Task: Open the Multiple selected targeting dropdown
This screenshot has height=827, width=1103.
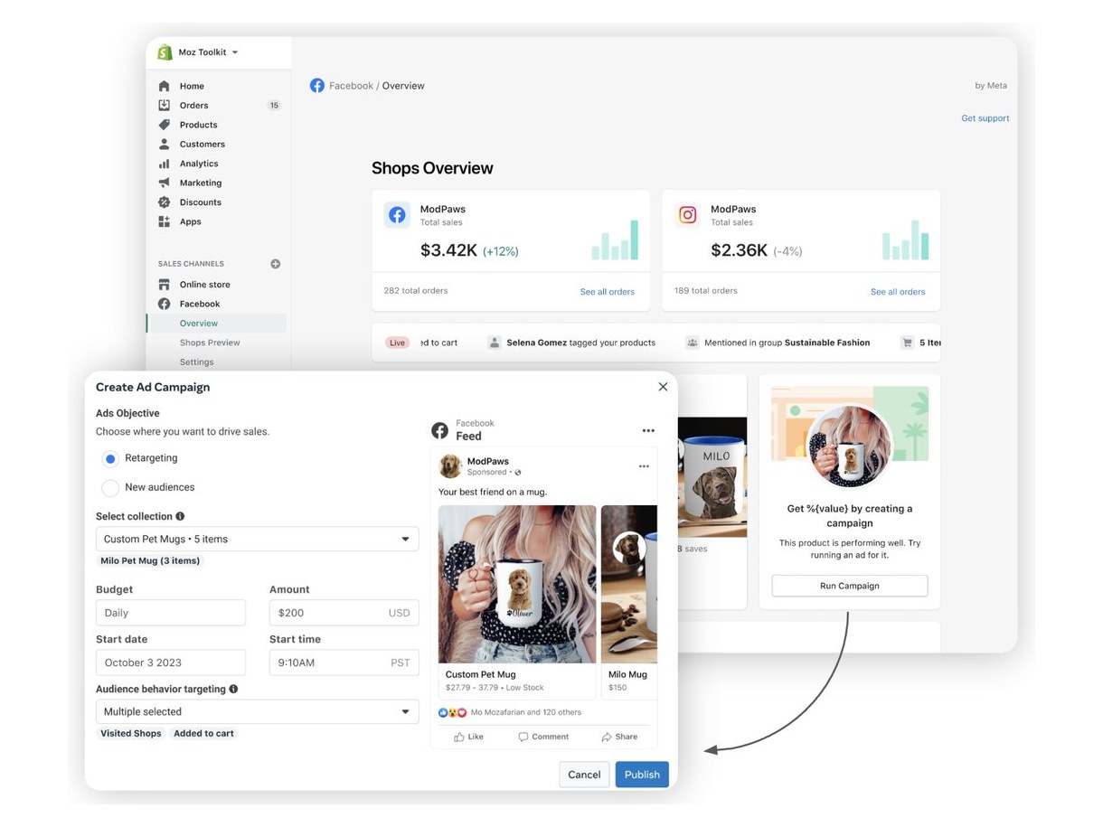Action: pos(258,711)
